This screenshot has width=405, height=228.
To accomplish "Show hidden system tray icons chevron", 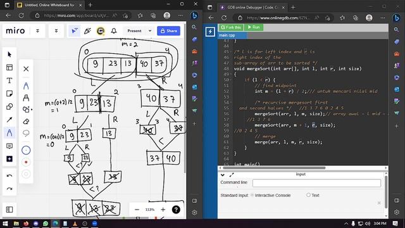I will pos(346,224).
